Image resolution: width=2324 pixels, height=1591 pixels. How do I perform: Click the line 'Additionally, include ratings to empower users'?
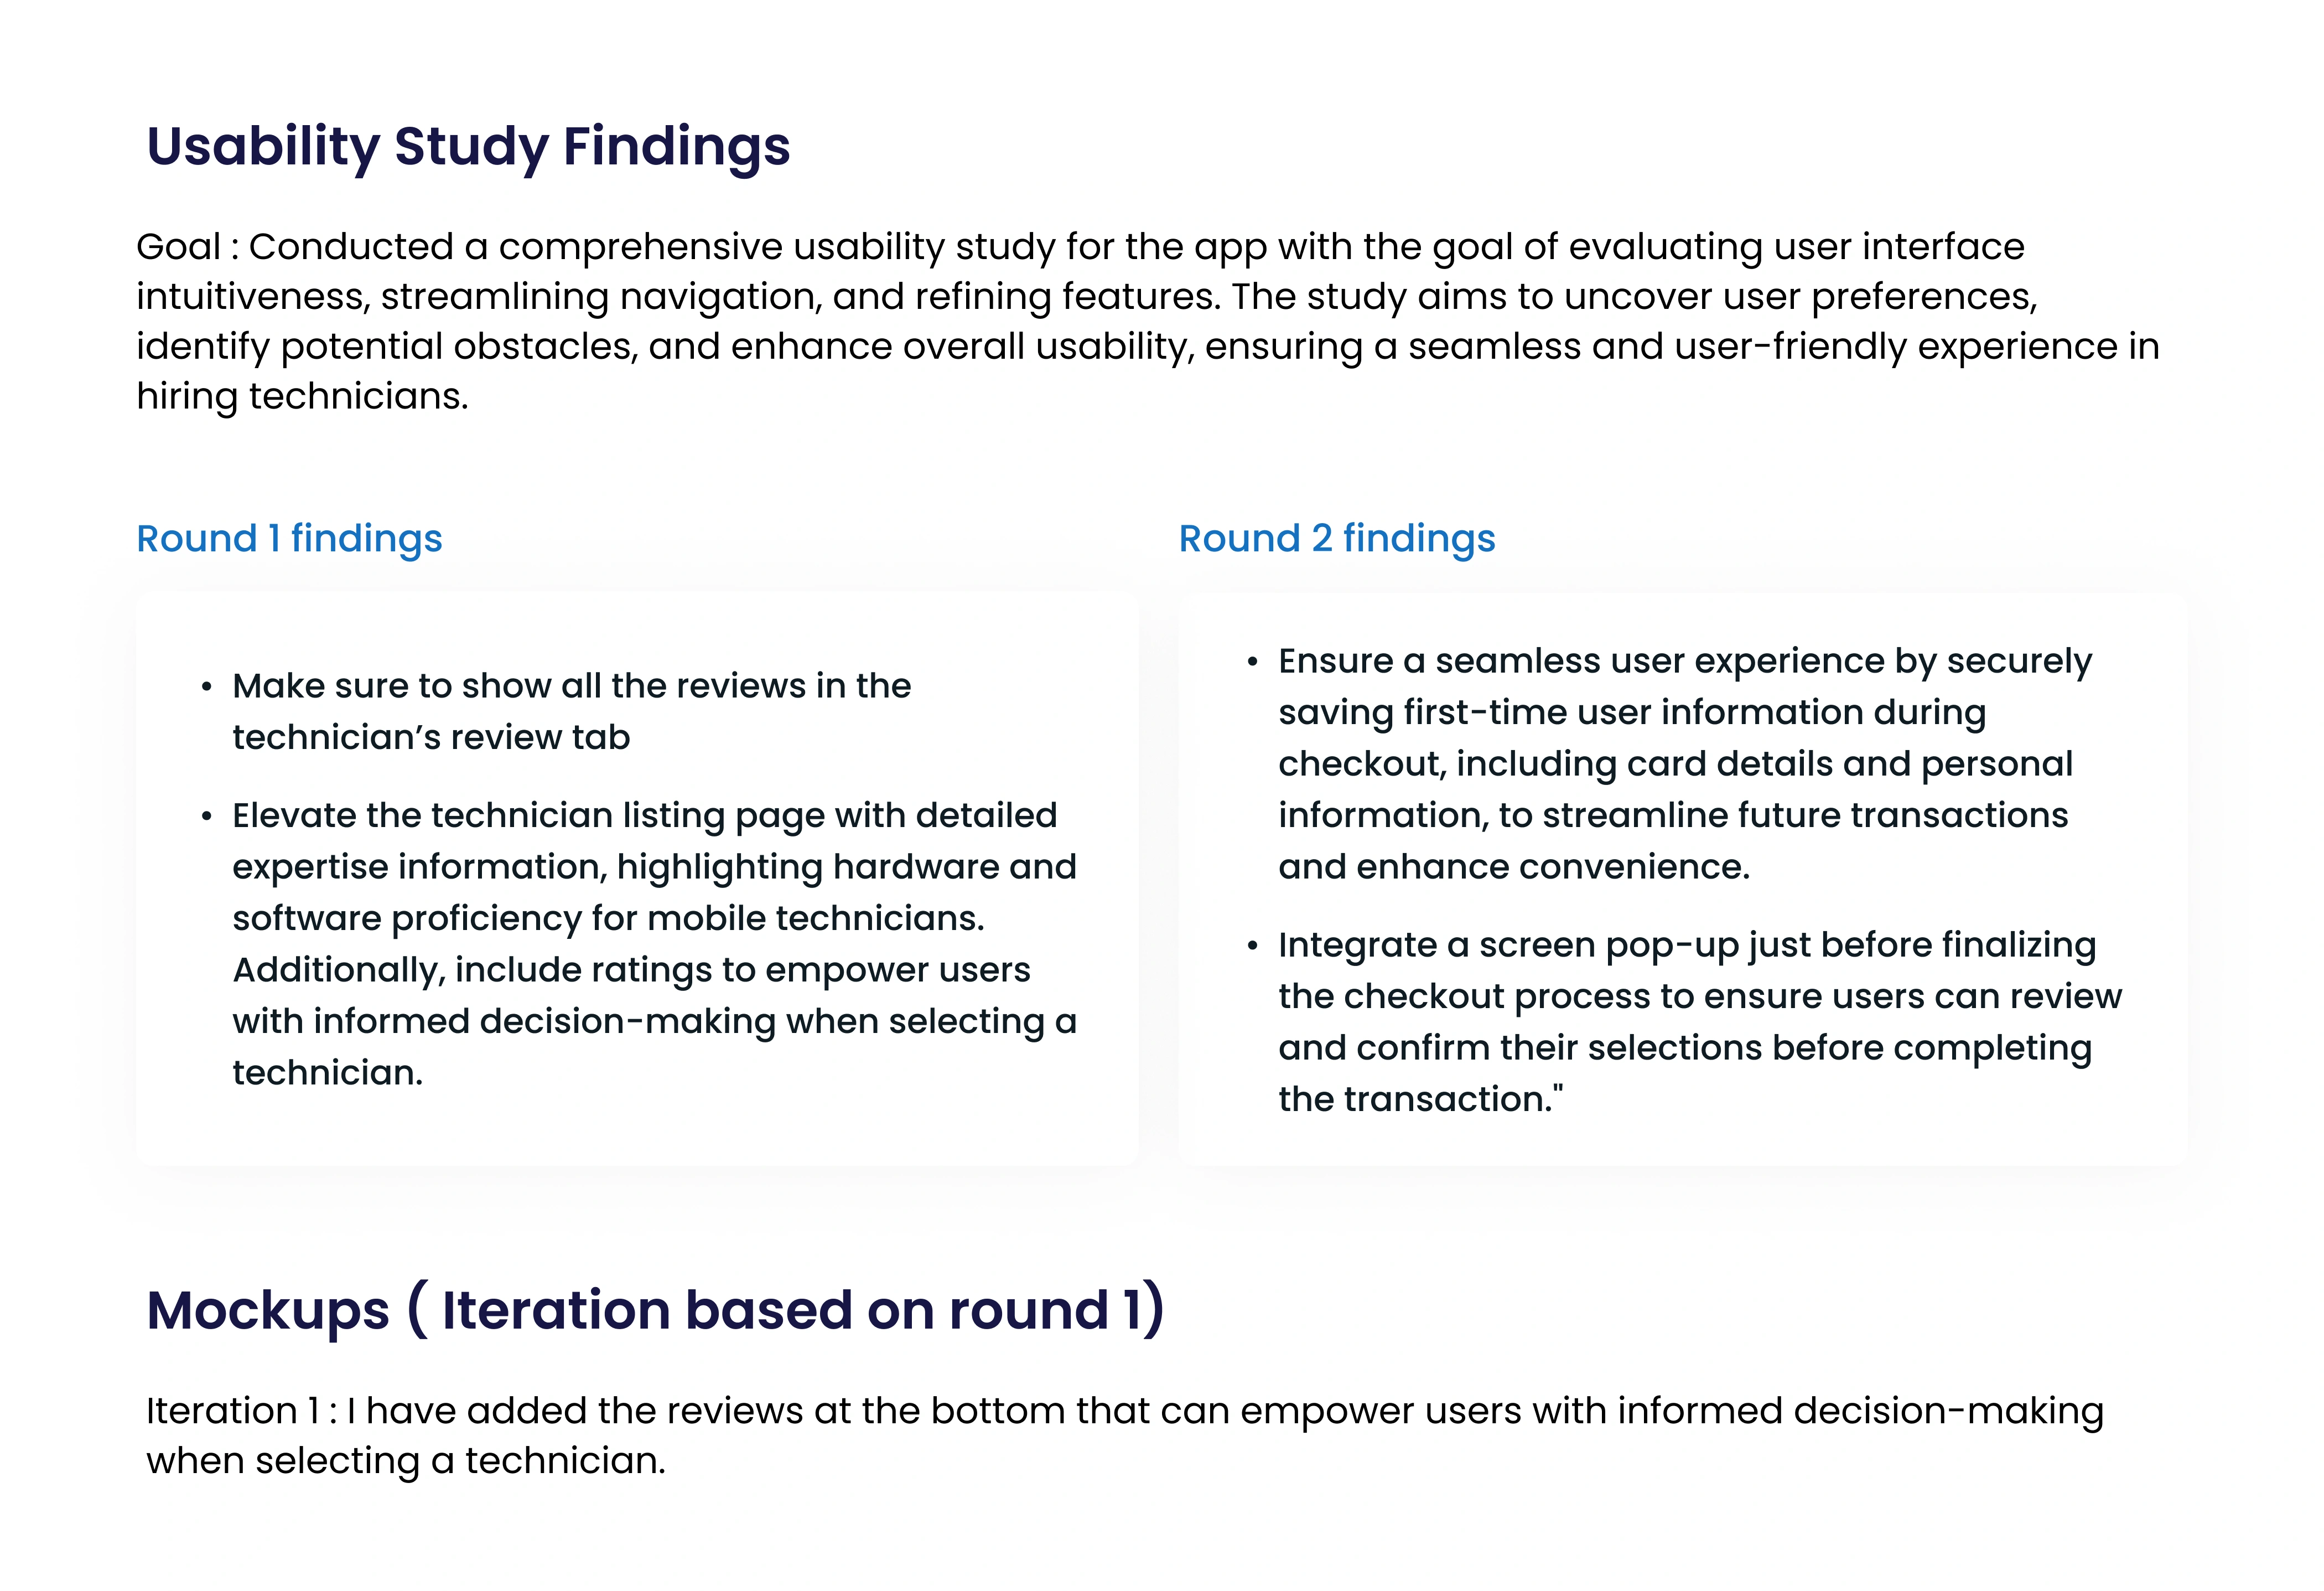tap(631, 970)
